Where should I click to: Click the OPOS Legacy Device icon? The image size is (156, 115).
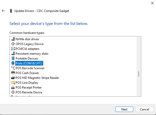pos(13,44)
